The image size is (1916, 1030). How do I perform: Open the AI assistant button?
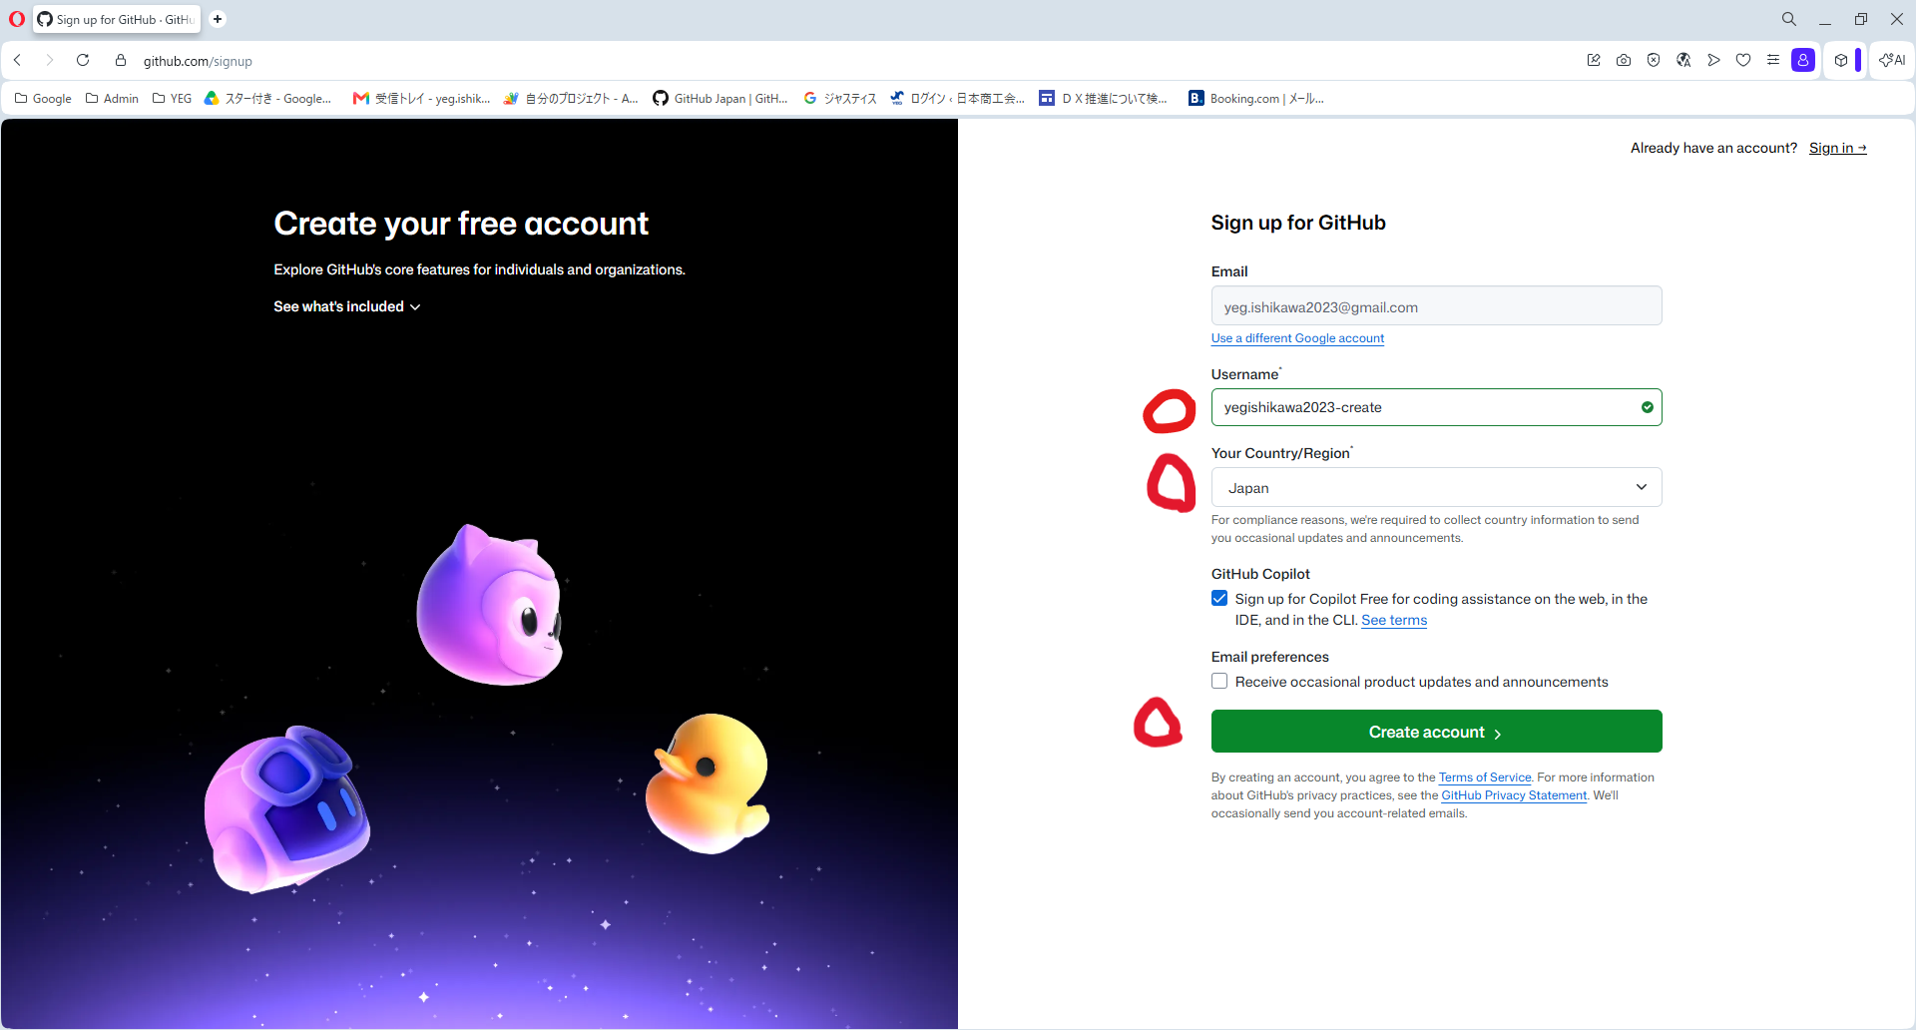1892,61
